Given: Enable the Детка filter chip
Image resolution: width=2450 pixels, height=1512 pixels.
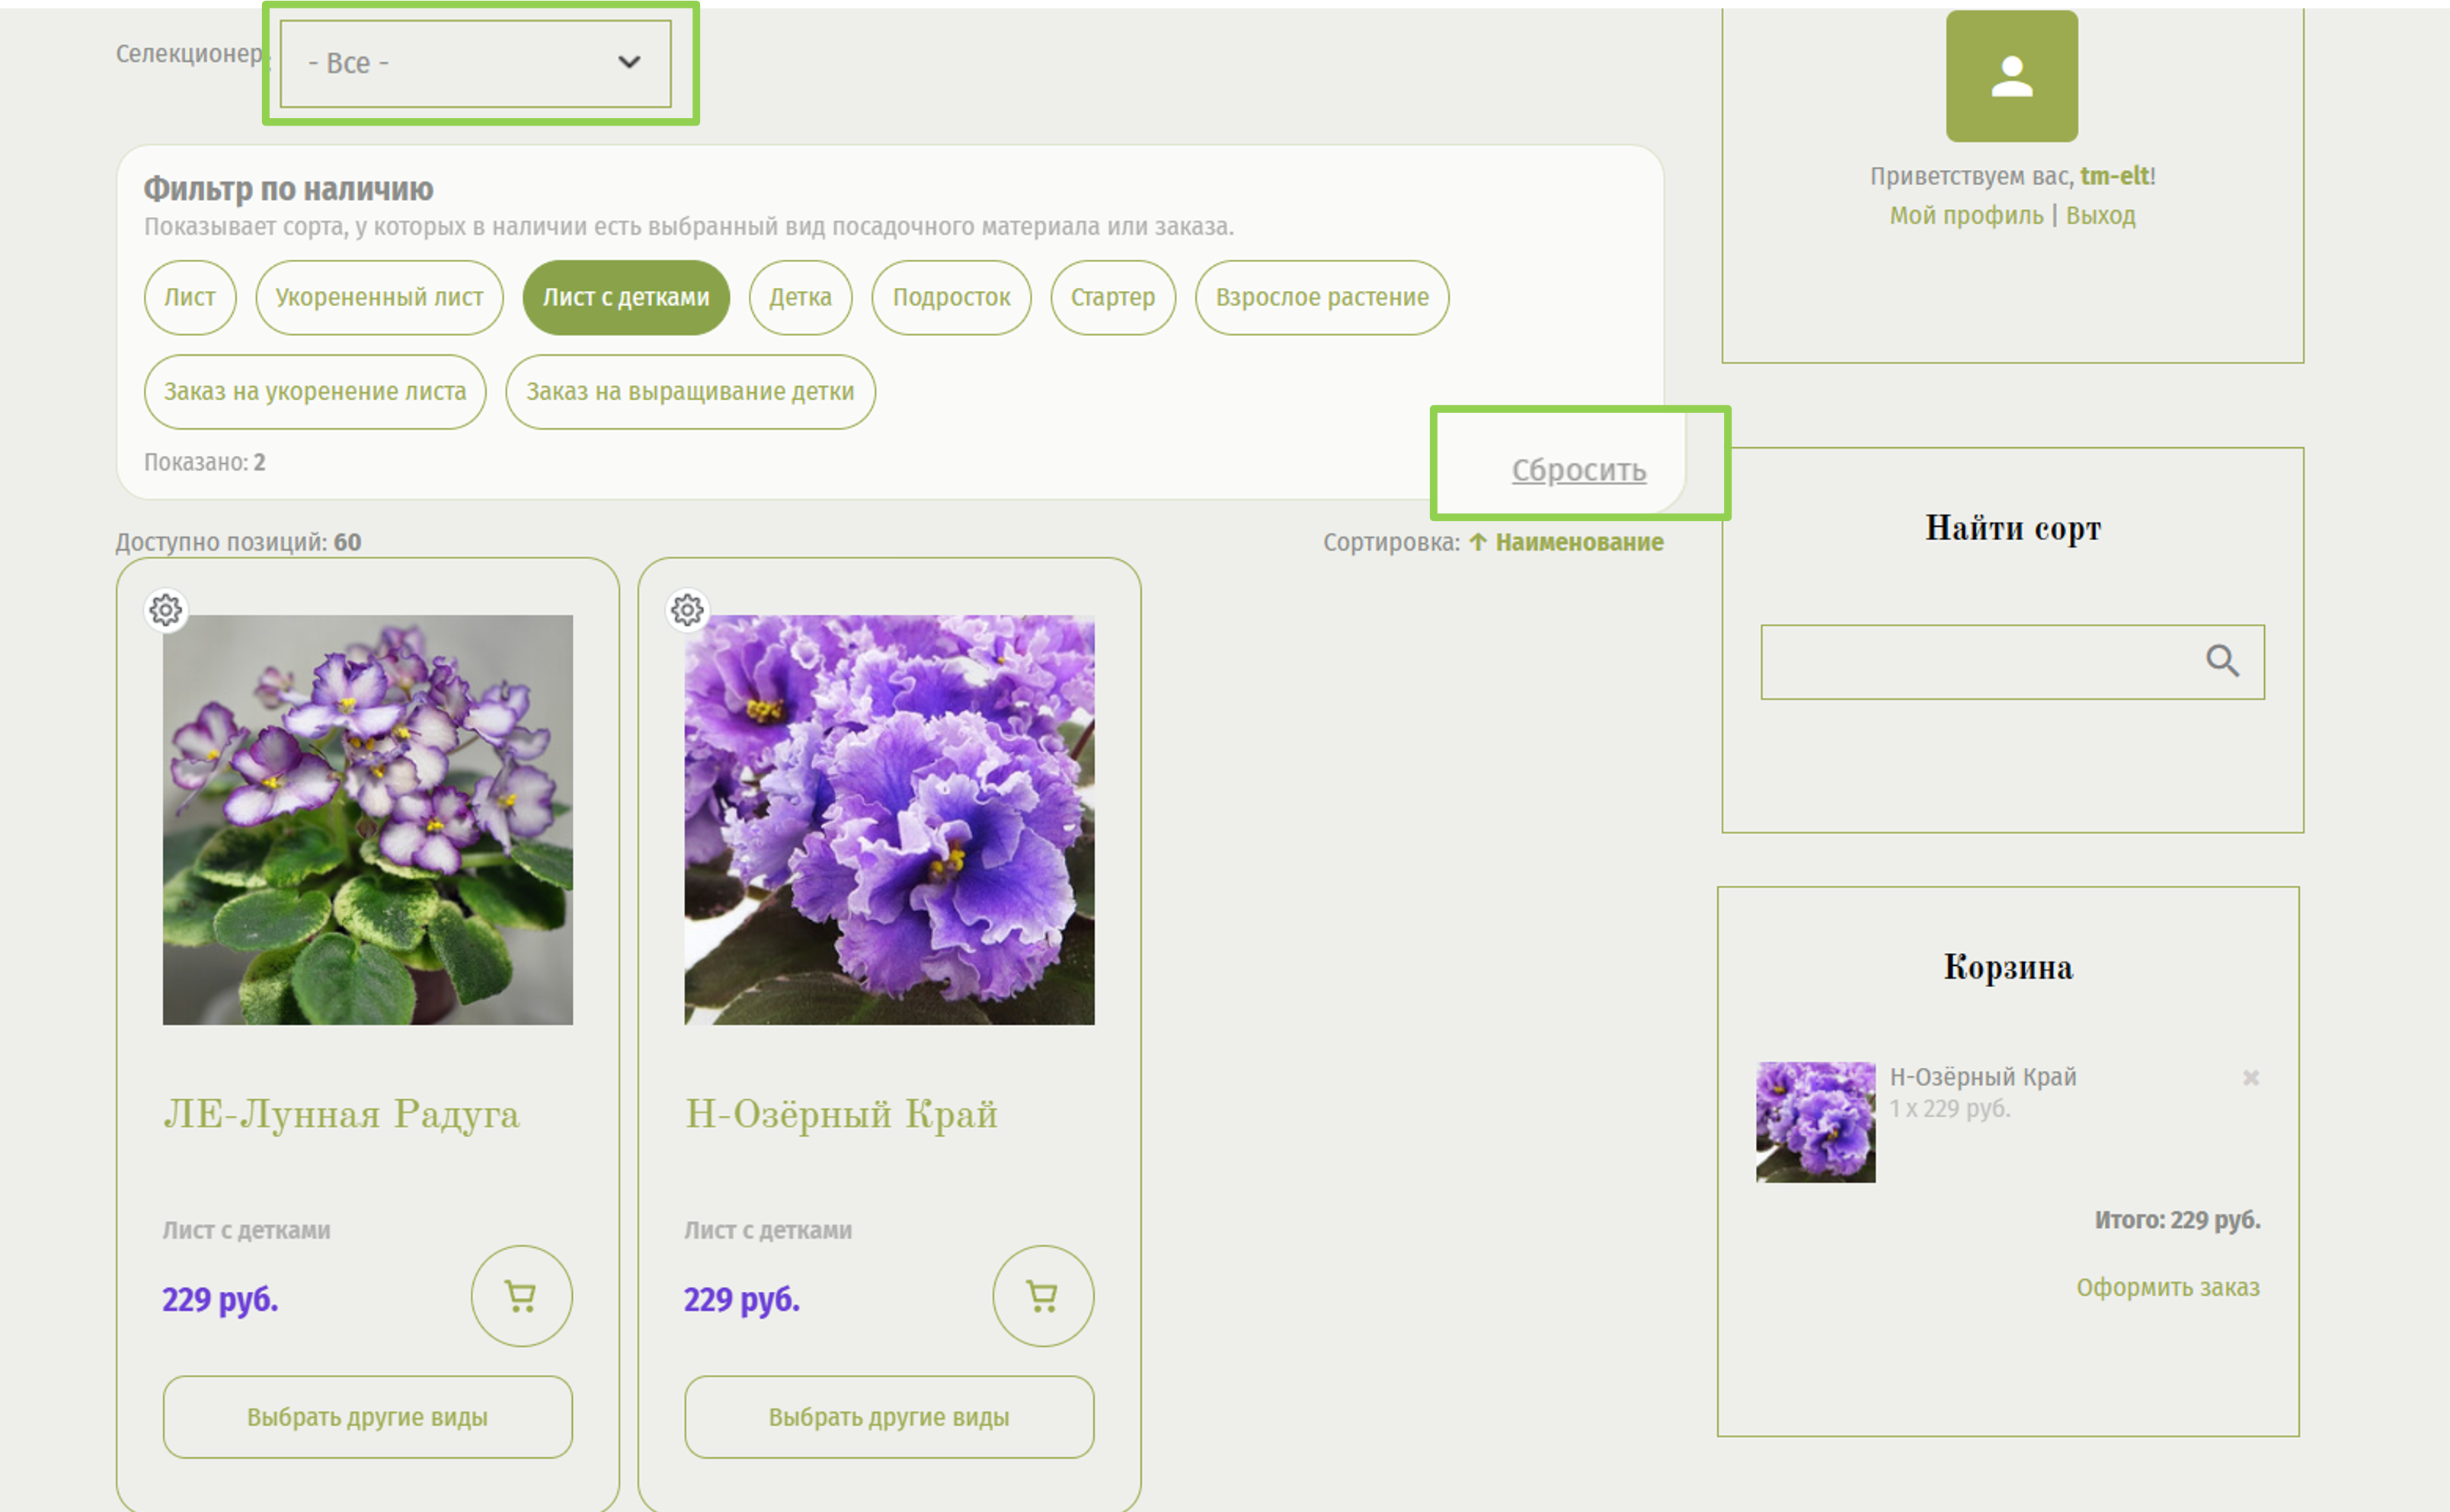Looking at the screenshot, I should click(800, 297).
